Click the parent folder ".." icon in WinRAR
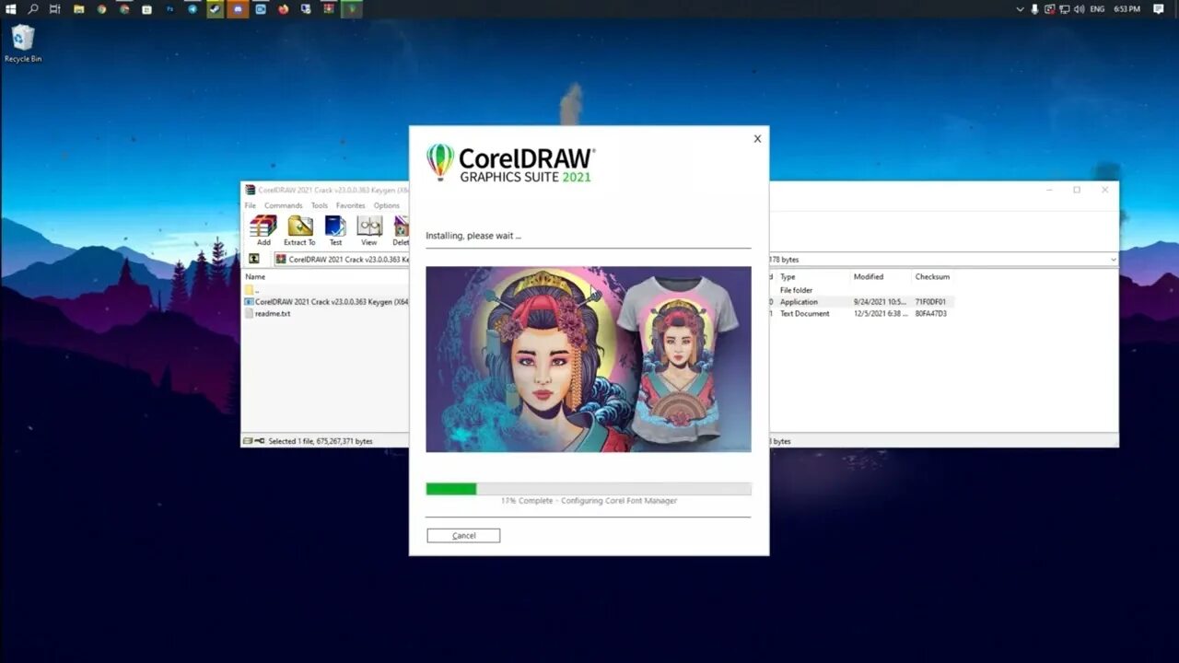Viewport: 1179px width, 663px height. (249, 290)
